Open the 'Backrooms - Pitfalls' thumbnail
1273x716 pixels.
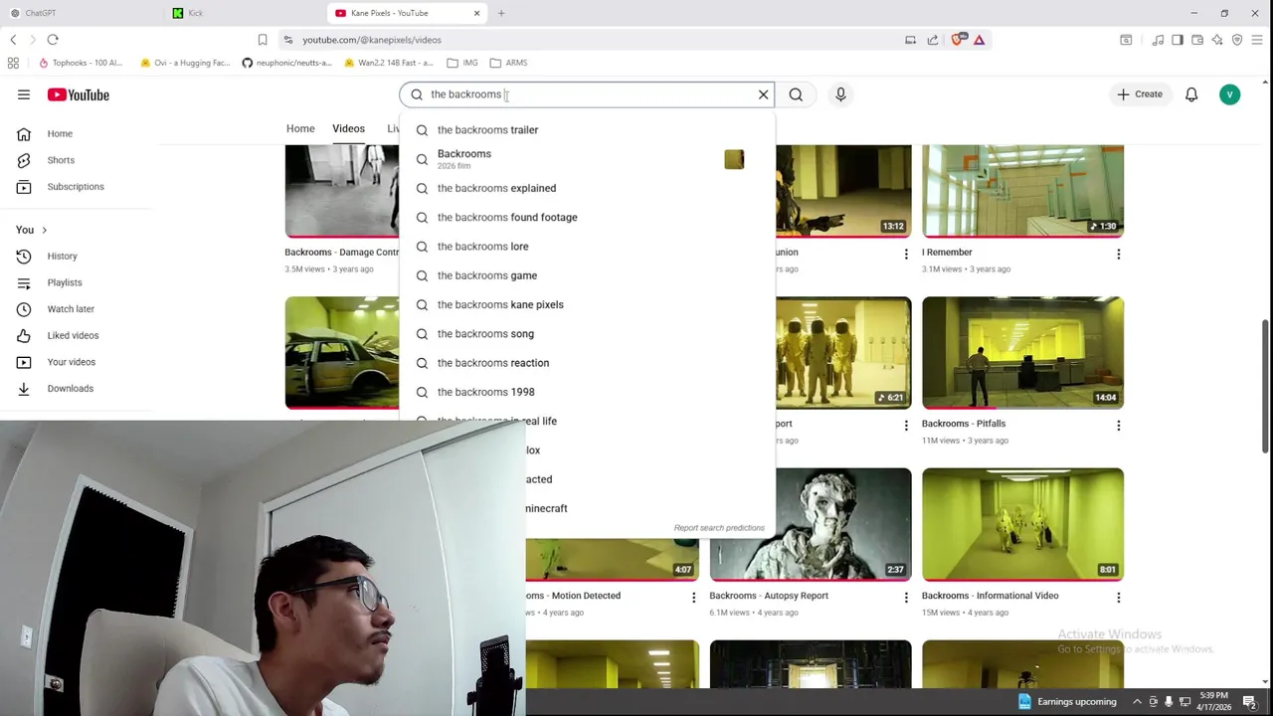(1022, 353)
